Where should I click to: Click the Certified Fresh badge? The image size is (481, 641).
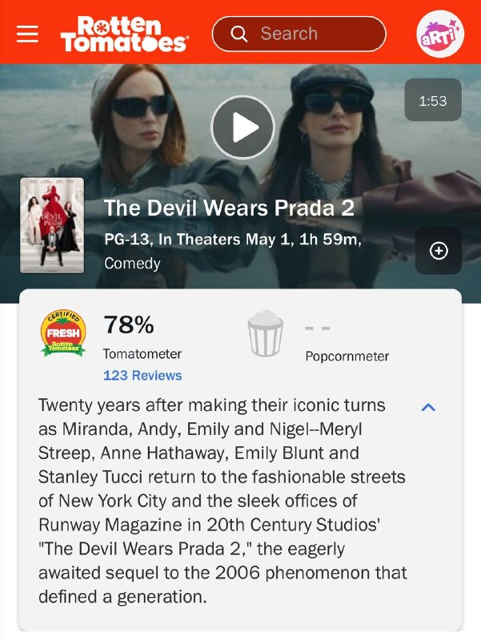click(63, 333)
